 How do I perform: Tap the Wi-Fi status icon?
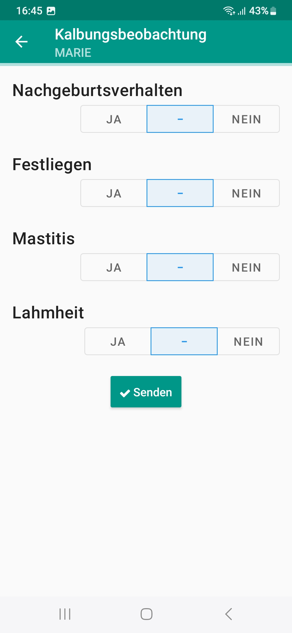click(229, 11)
